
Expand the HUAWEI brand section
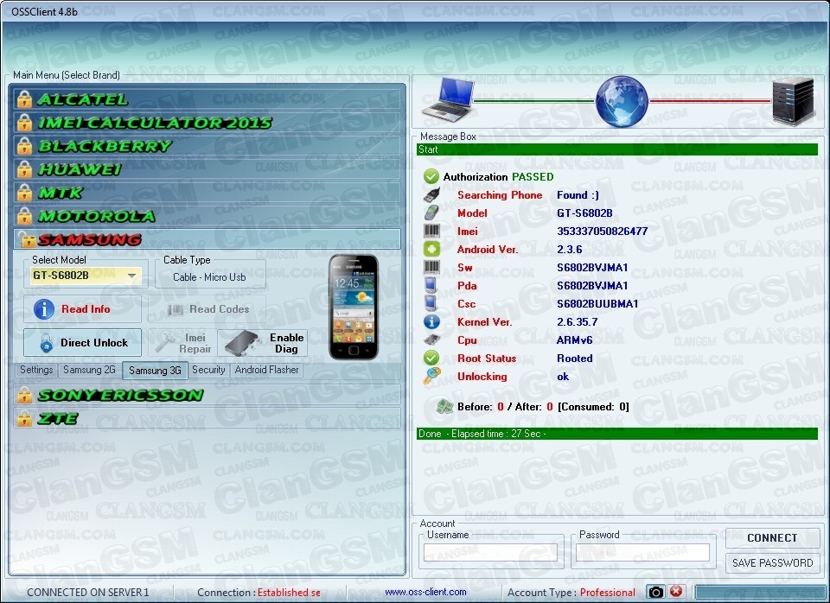[x=207, y=169]
